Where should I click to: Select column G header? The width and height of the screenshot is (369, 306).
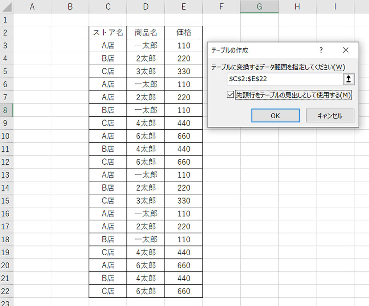pyautogui.click(x=259, y=6)
